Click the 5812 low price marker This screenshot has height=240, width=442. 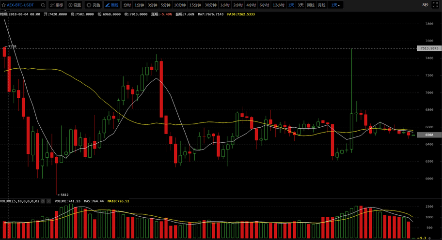(63, 195)
